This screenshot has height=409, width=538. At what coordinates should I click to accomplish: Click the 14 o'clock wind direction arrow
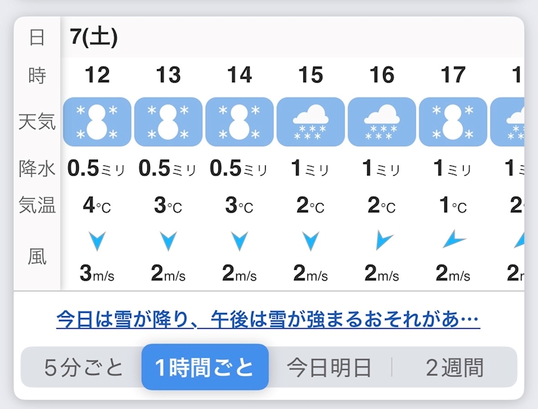click(x=239, y=242)
